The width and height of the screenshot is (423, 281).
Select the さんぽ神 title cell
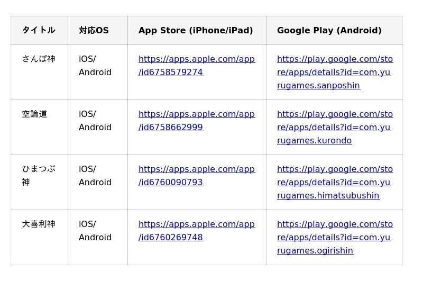39,59
